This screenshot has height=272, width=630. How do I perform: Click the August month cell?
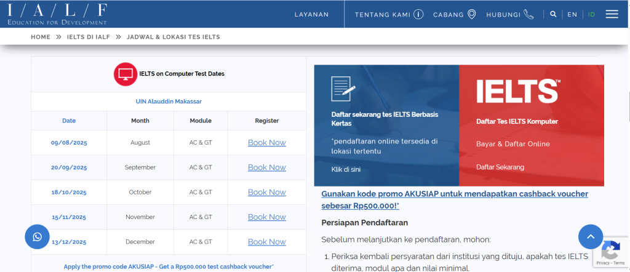click(x=140, y=143)
